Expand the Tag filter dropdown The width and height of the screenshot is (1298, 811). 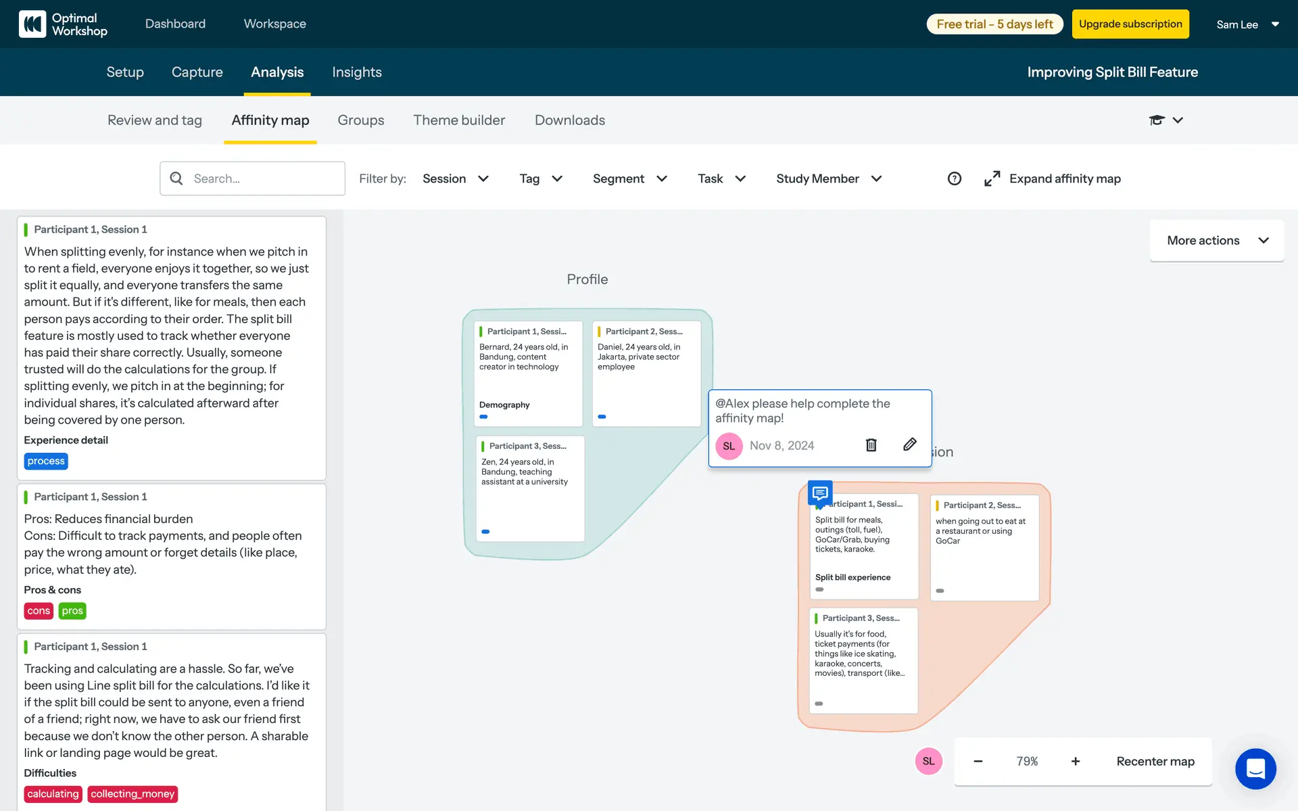click(x=540, y=178)
